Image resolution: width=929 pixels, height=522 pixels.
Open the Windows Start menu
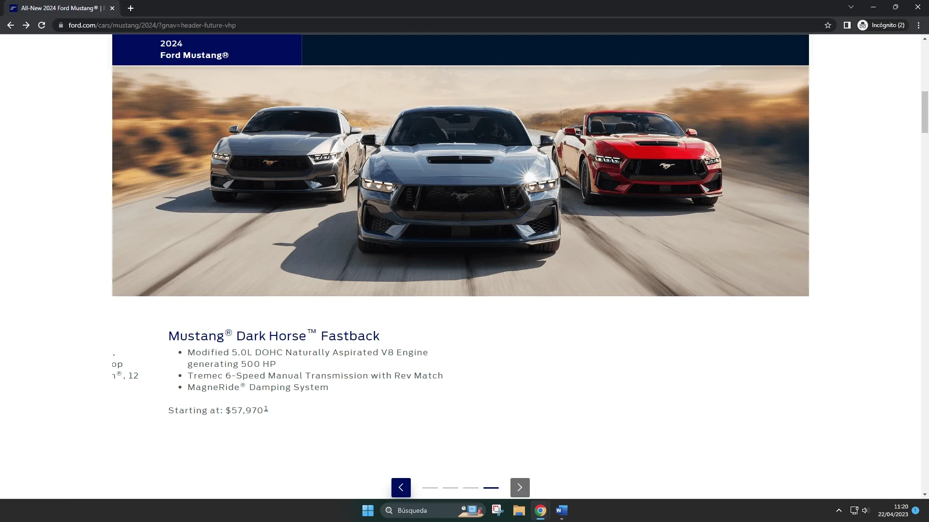(368, 510)
